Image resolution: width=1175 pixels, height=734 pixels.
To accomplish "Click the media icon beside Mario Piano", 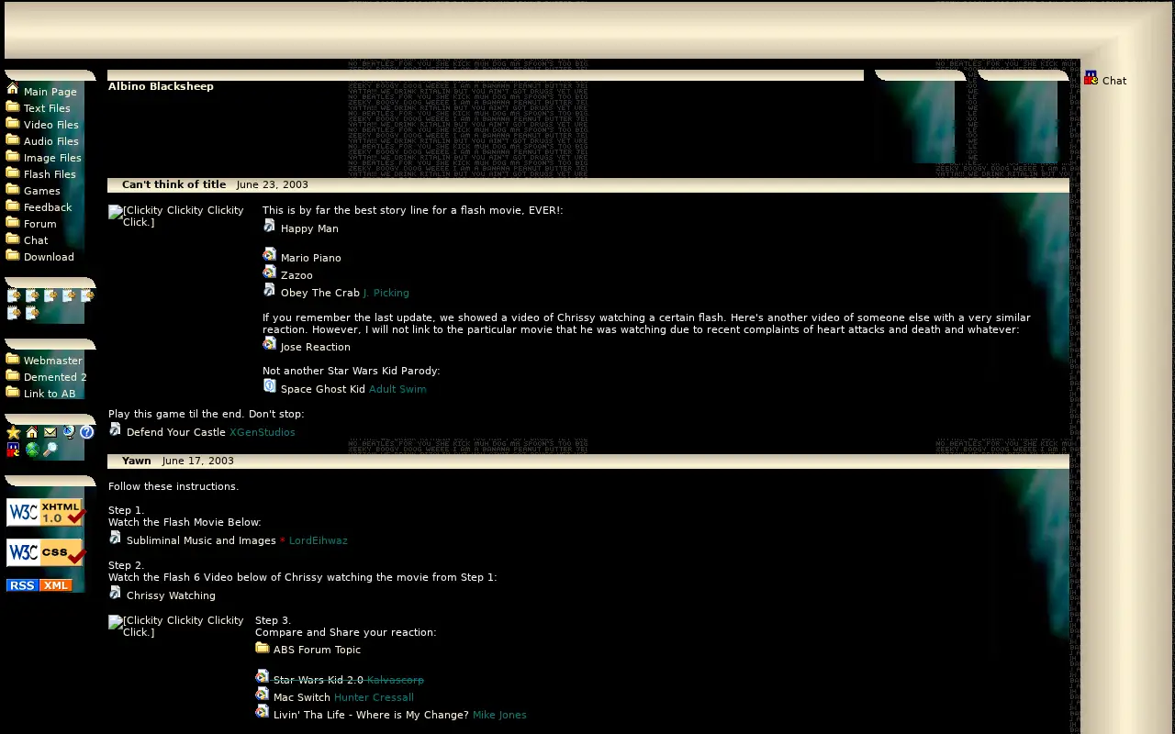I will click(269, 255).
